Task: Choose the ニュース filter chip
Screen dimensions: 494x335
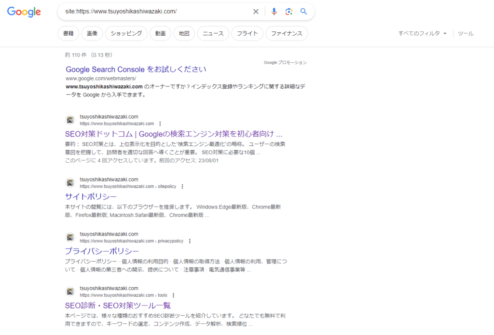Action: pos(213,33)
